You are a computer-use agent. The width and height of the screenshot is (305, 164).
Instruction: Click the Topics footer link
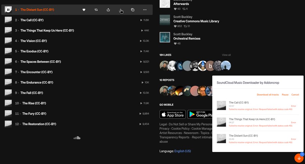[205, 133]
